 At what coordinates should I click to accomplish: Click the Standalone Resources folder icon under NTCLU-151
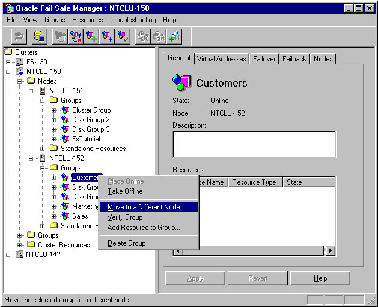53,148
